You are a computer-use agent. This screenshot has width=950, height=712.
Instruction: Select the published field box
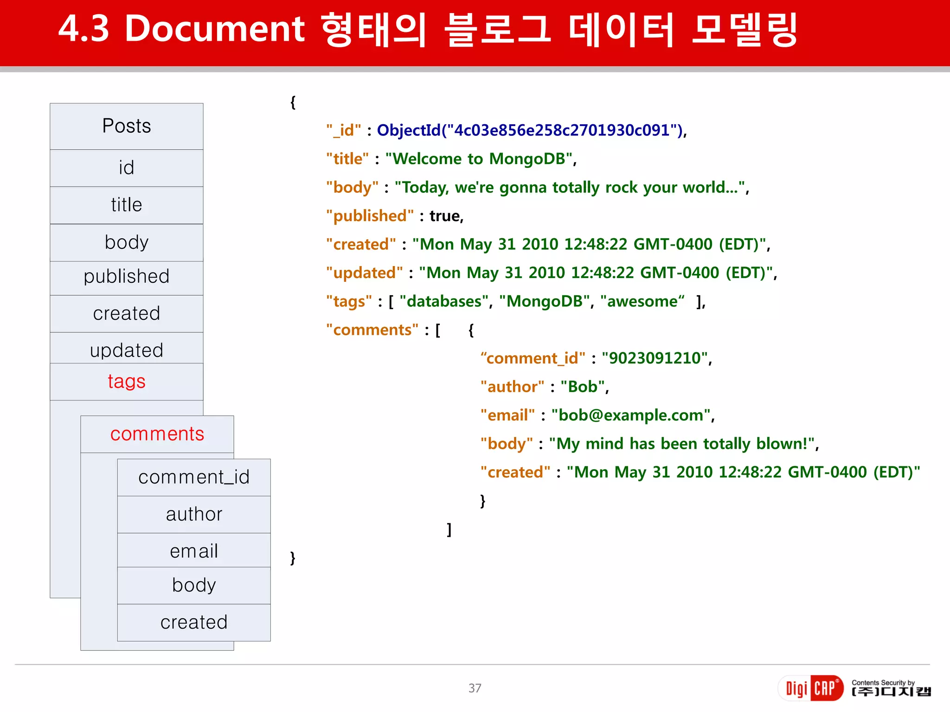tap(127, 278)
